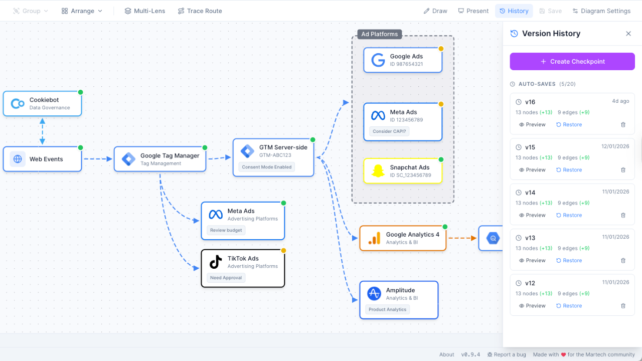Expand the Group dropdown
This screenshot has height=361, width=642.
[30, 11]
